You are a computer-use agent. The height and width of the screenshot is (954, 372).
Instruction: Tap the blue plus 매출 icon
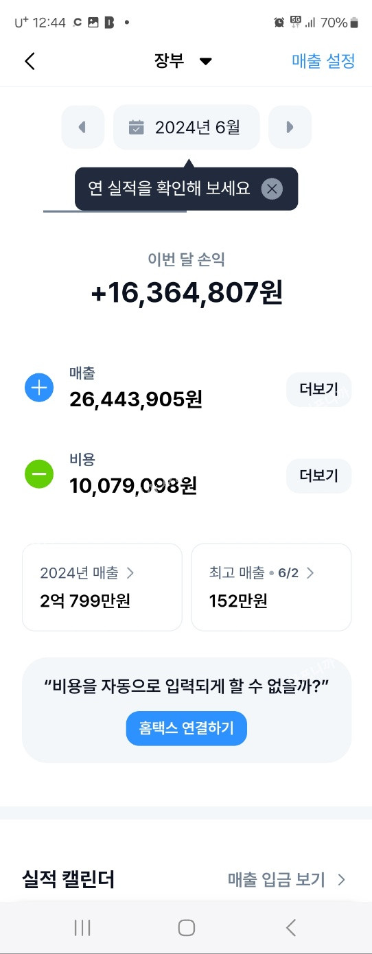click(x=39, y=388)
